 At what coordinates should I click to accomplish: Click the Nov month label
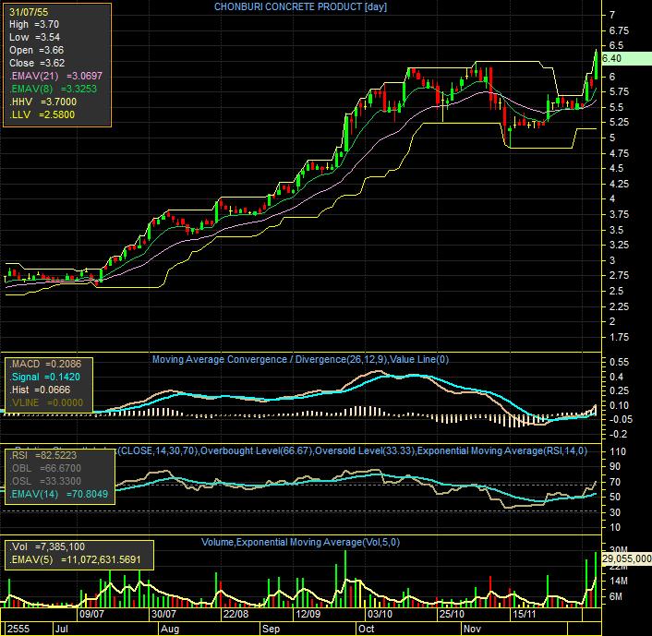click(472, 629)
